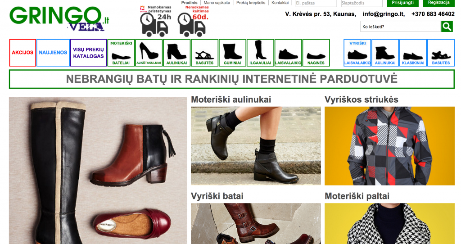Click the Vyriški batai heading
Image resolution: width=461 pixels, height=244 pixels.
click(217, 196)
